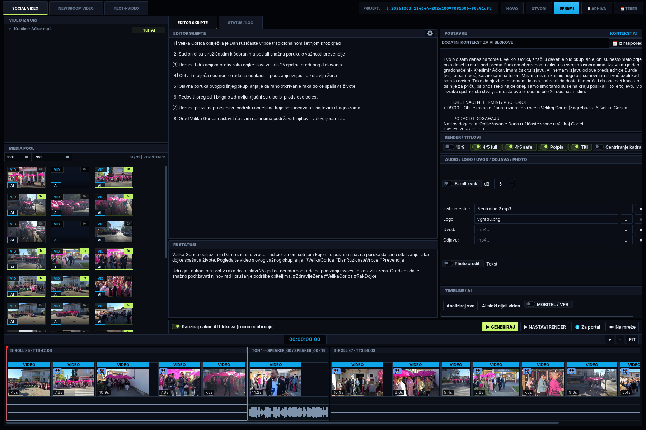Click scissors icon on the 9.3s clip
The height and width of the screenshot is (430, 646).
tap(572, 372)
